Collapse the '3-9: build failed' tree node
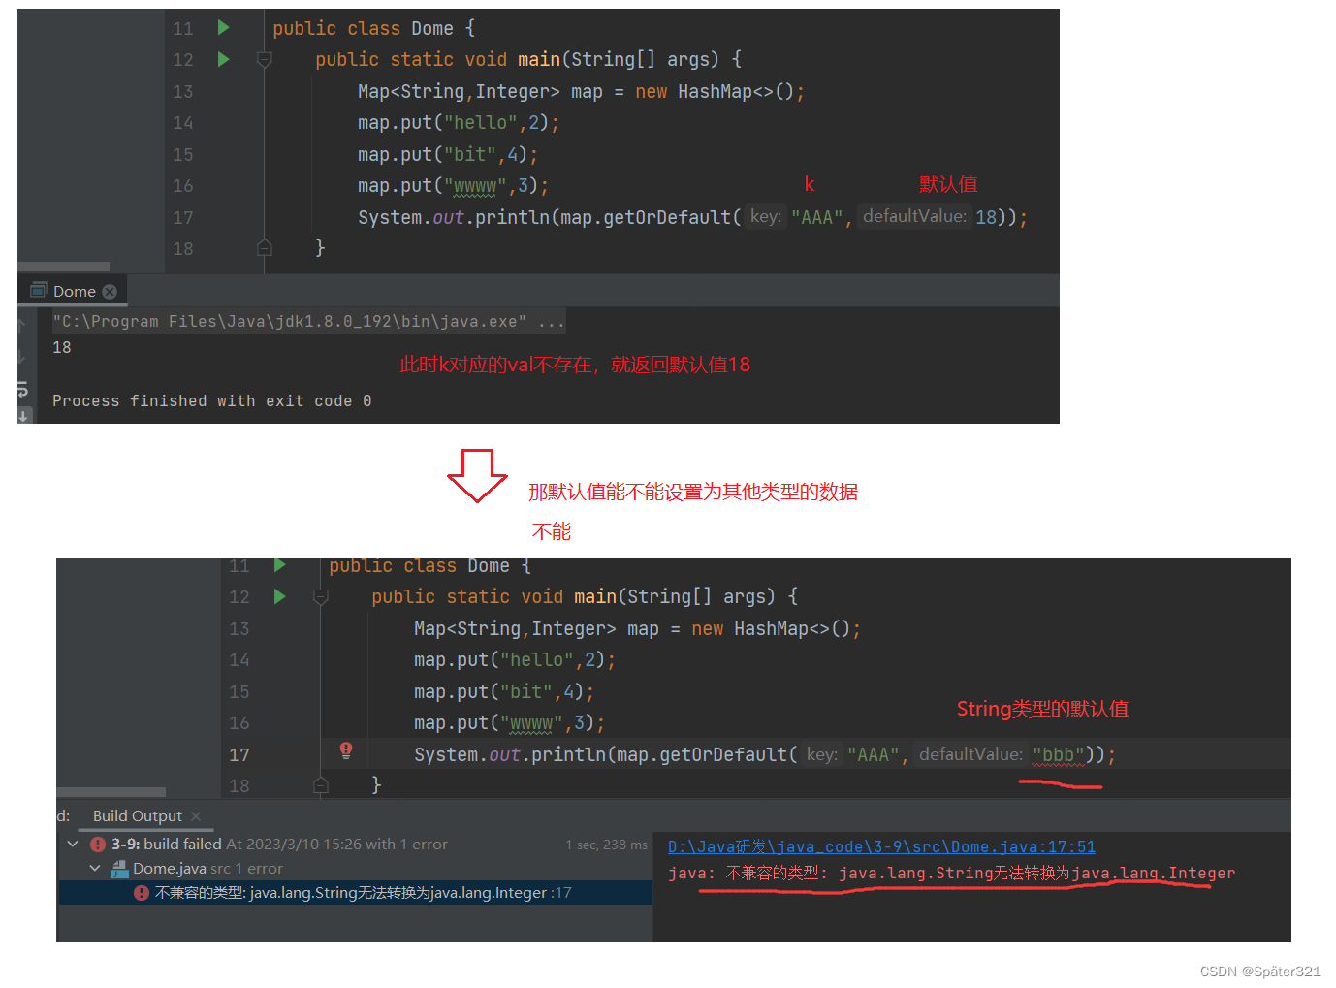The image size is (1336, 988). point(73,845)
